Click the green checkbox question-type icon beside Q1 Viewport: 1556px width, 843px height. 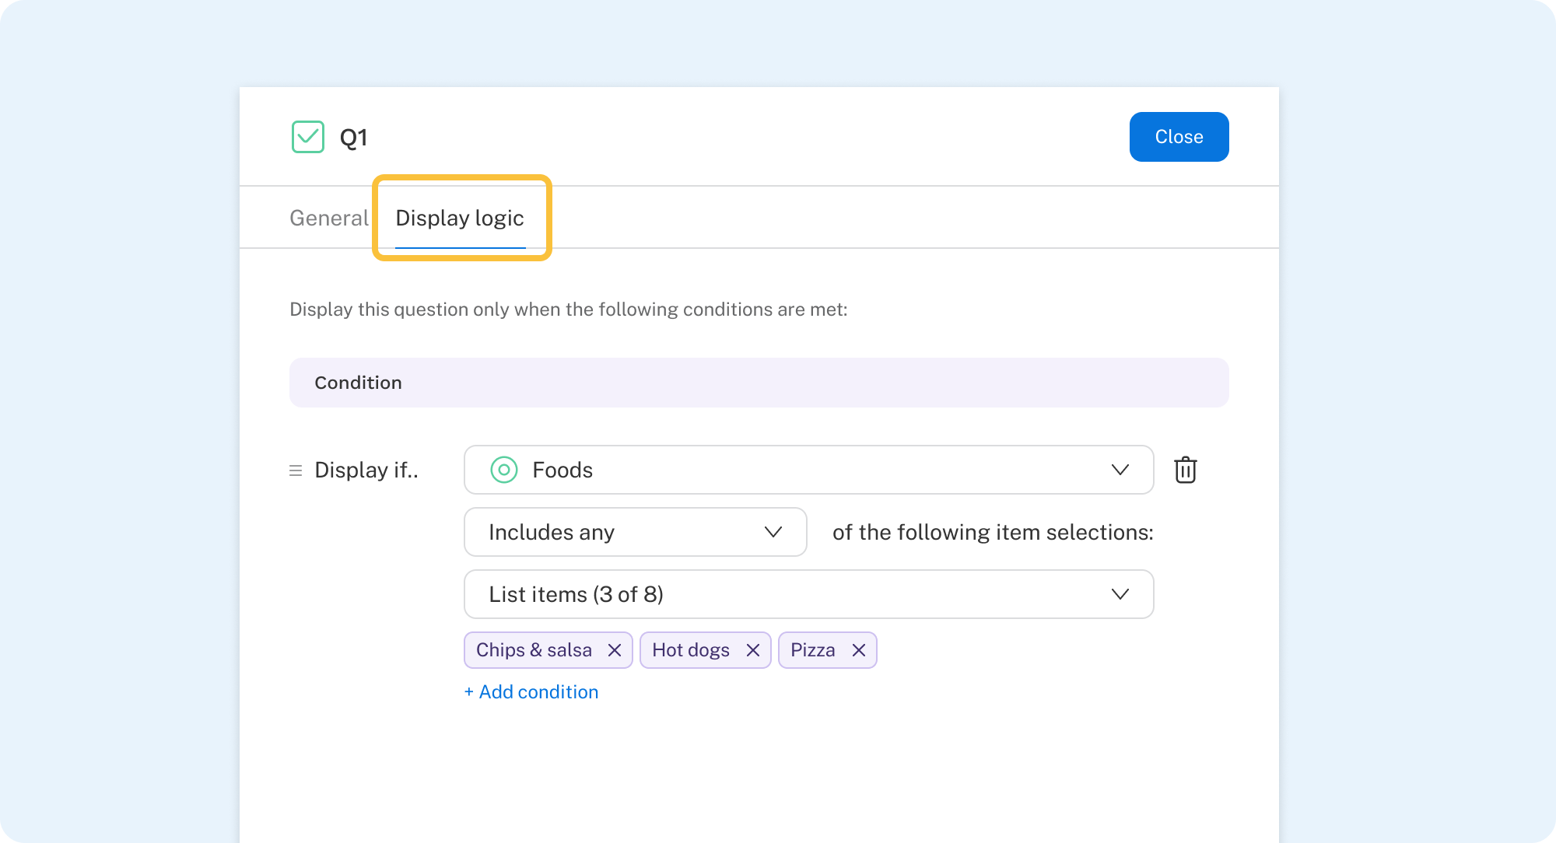pos(308,137)
